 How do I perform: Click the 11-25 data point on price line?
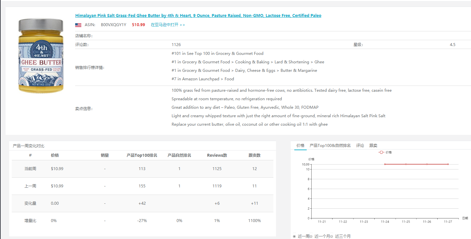(x=406, y=164)
